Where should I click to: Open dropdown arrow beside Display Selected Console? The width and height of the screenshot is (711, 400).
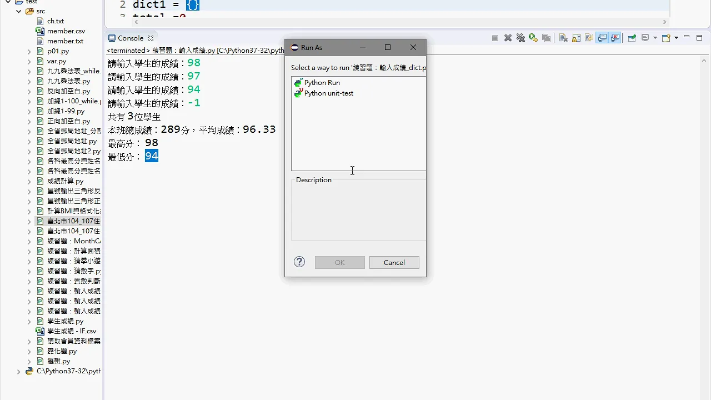point(655,38)
